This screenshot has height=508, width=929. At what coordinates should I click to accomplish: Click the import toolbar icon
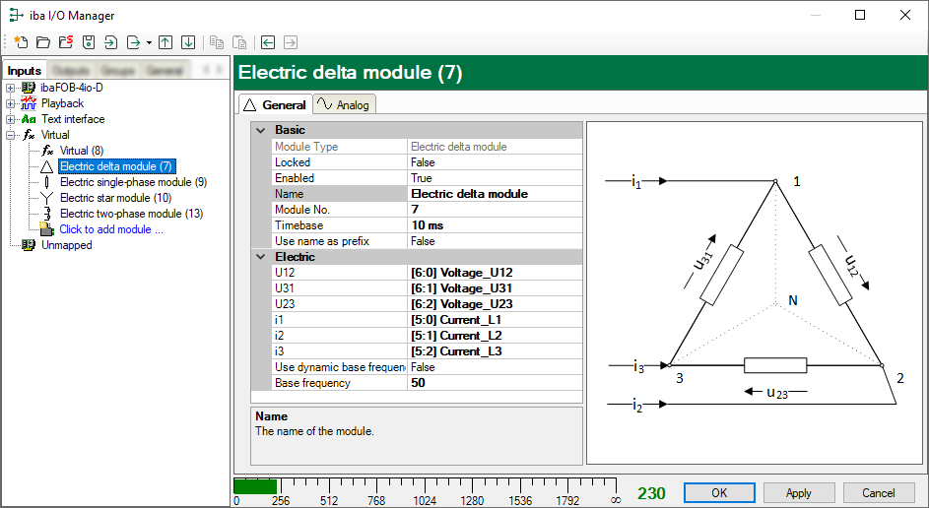pyautogui.click(x=110, y=42)
